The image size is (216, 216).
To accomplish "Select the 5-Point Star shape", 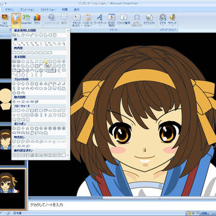I will [x=28, y=128].
